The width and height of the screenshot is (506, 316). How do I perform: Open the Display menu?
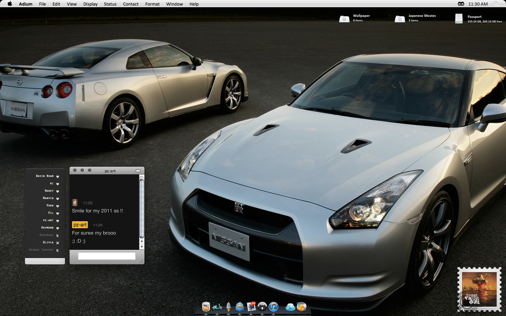[x=90, y=4]
